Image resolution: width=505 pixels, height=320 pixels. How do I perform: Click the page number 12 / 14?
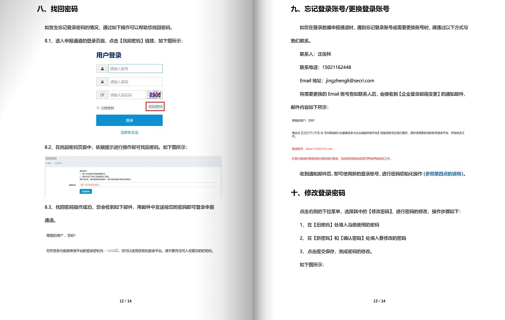(126, 301)
